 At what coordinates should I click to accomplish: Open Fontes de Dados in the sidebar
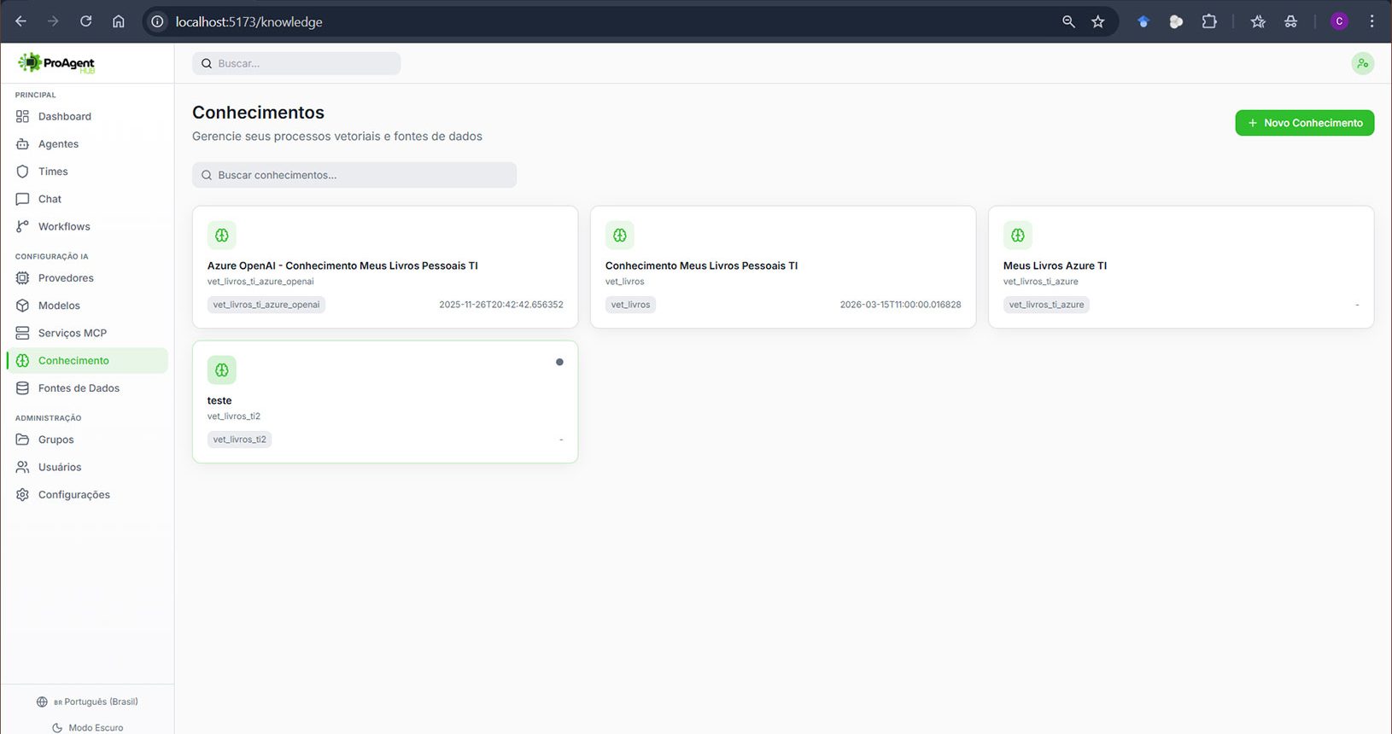click(x=79, y=387)
